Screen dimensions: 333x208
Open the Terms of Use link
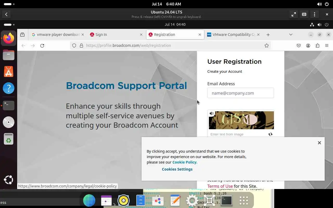pos(220,186)
